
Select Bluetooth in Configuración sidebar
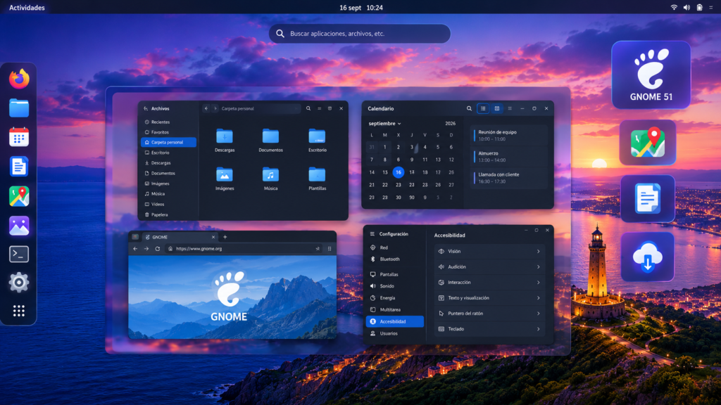tap(395, 259)
